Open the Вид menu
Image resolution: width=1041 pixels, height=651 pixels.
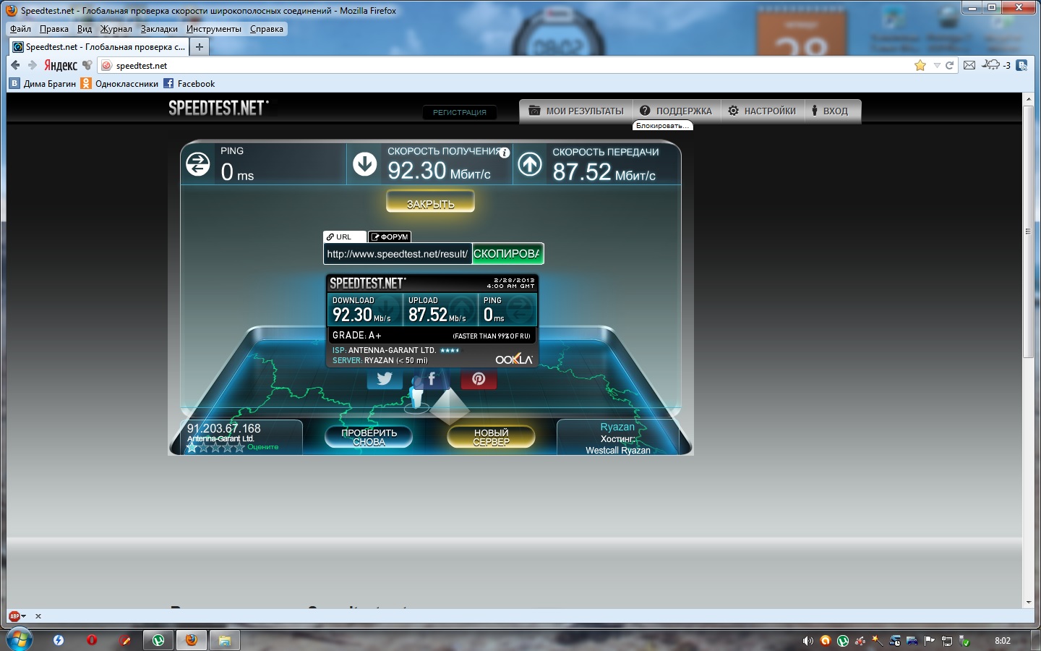[x=85, y=29]
